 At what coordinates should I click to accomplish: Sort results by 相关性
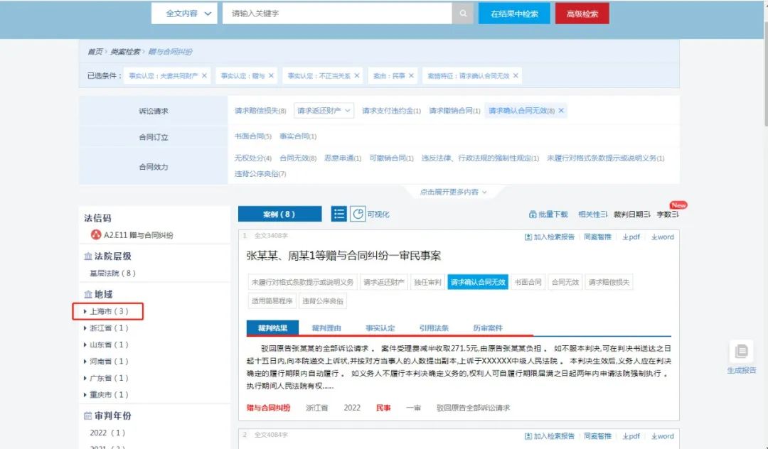592,215
